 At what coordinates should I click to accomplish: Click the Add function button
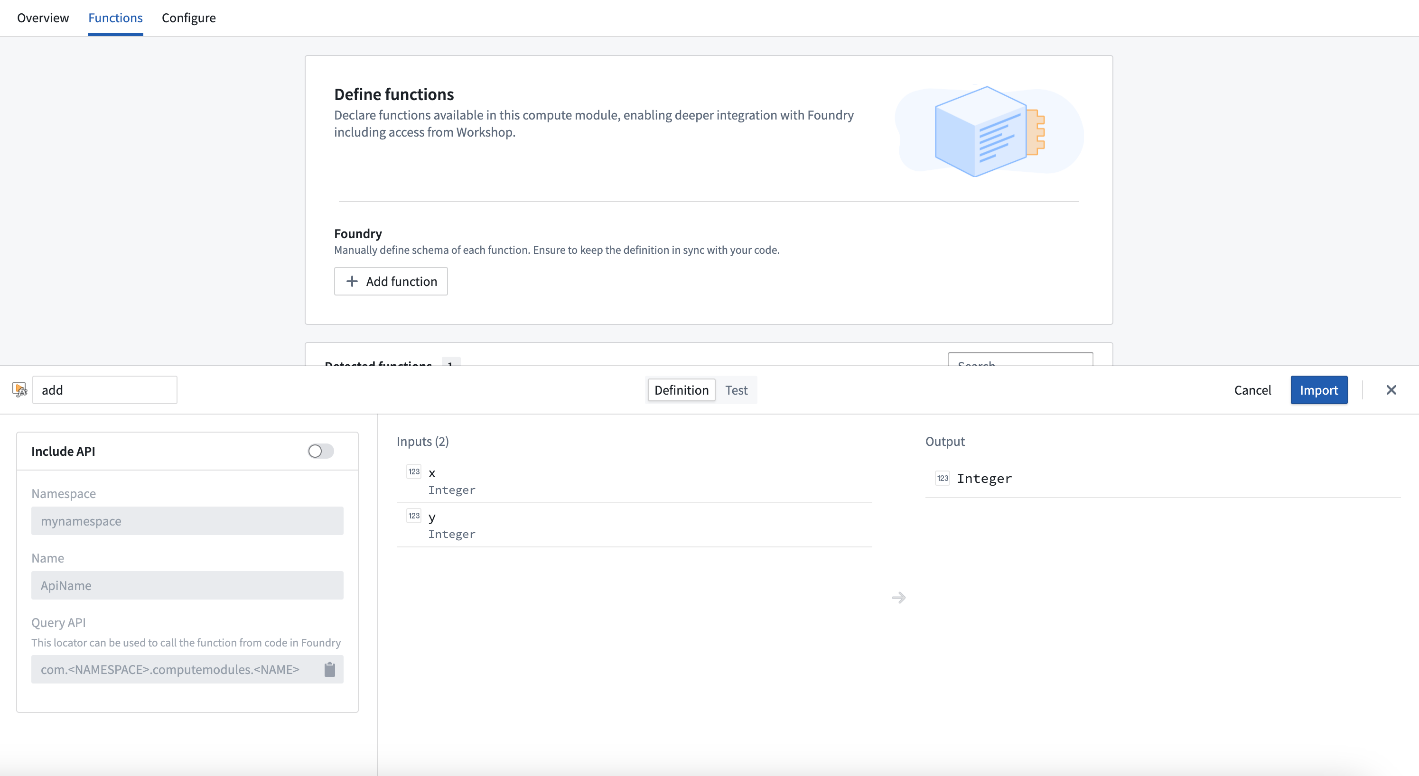391,281
